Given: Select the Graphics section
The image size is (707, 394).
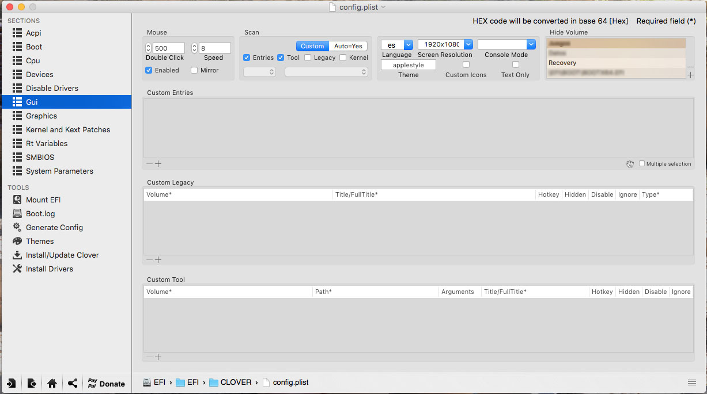Looking at the screenshot, I should (41, 116).
